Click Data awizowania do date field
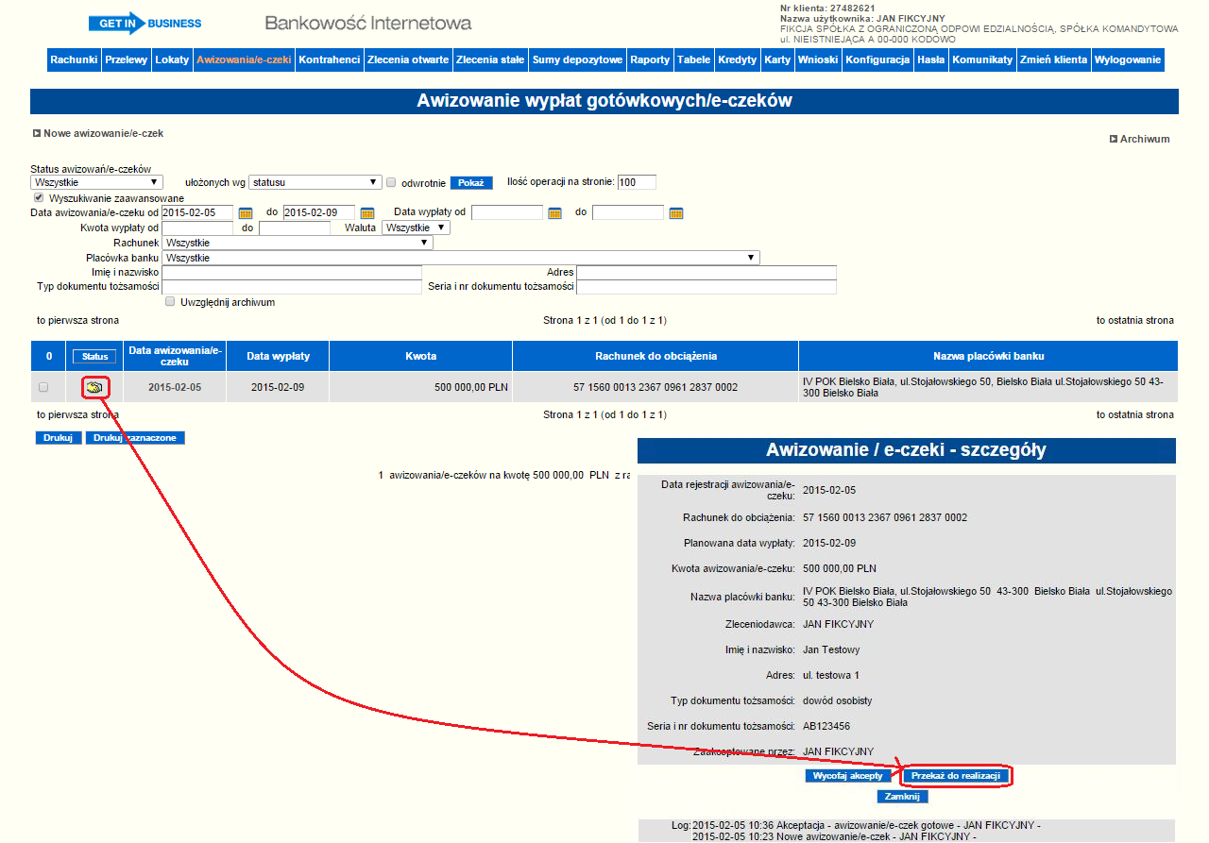The width and height of the screenshot is (1209, 843). coord(318,213)
